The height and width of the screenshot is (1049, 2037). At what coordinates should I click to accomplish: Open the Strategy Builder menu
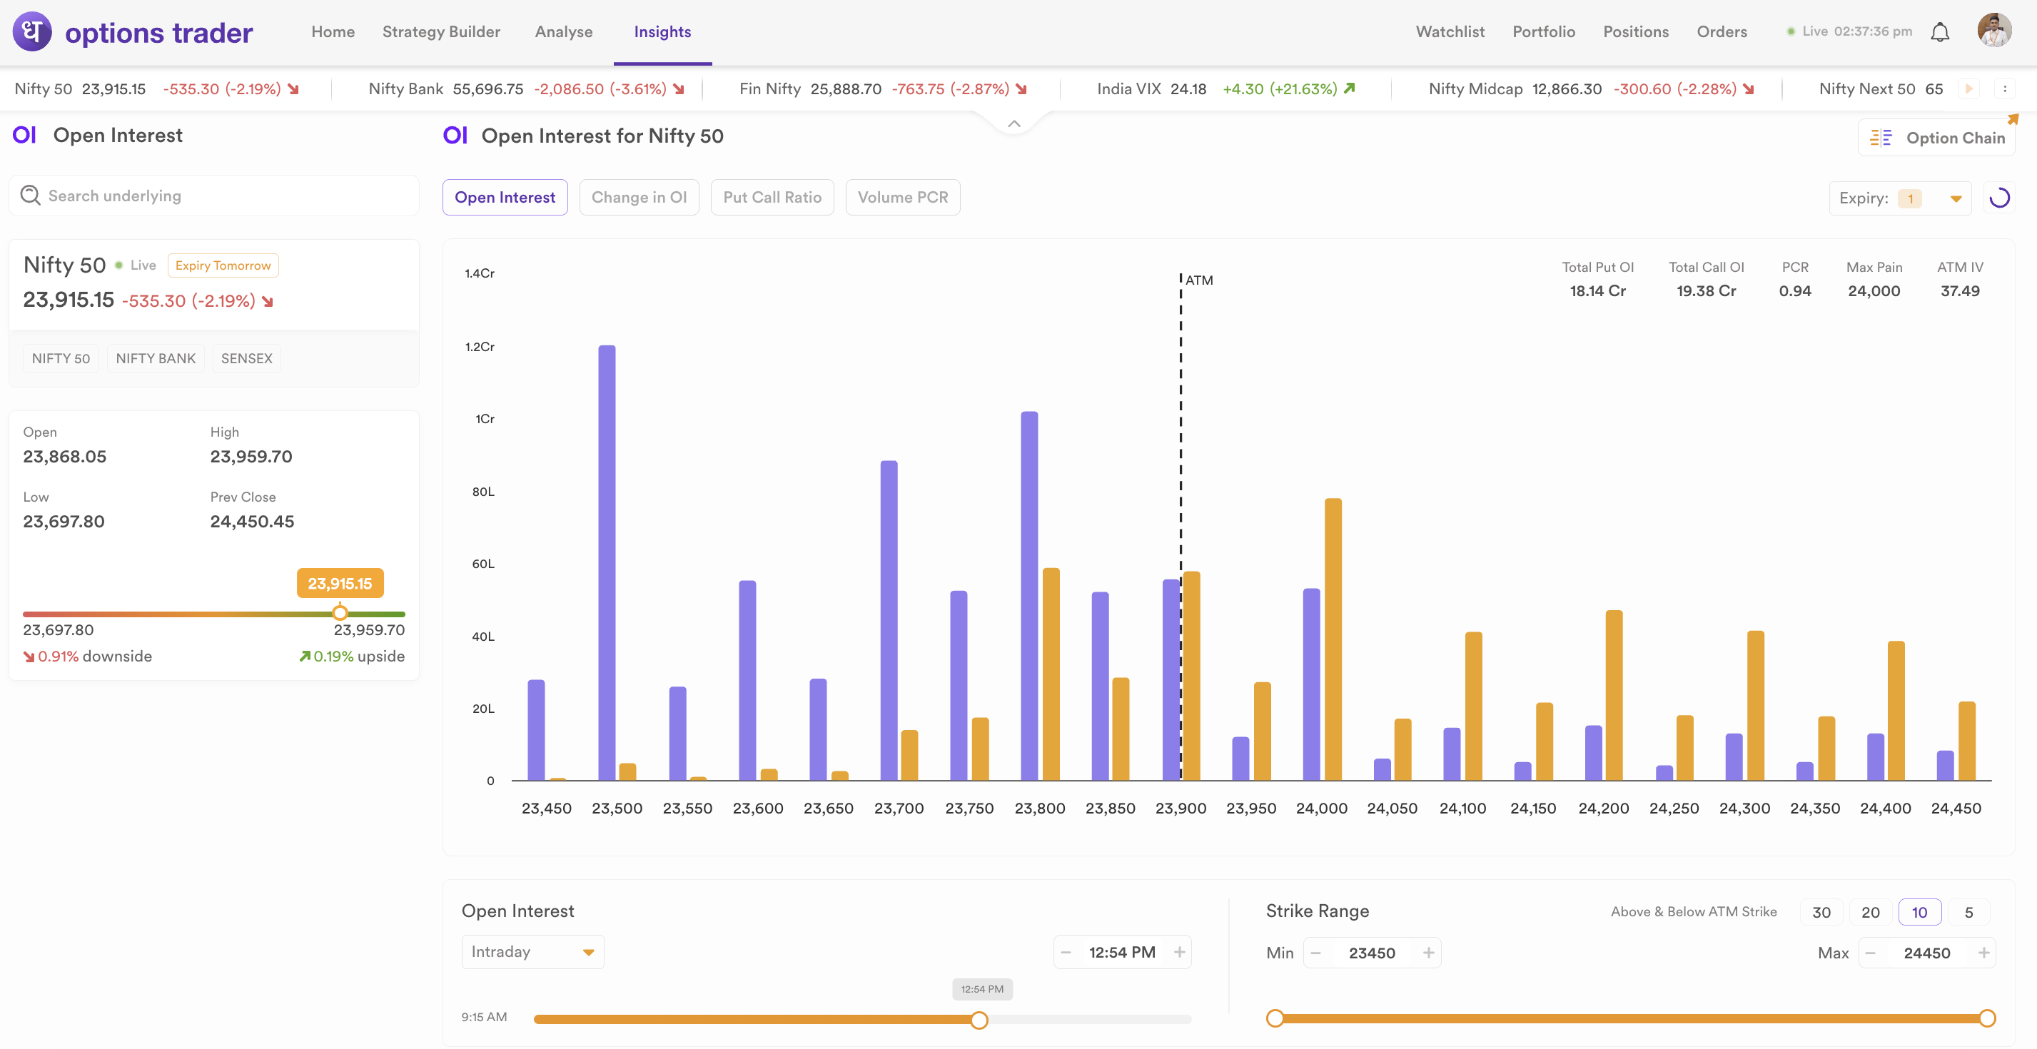441,31
